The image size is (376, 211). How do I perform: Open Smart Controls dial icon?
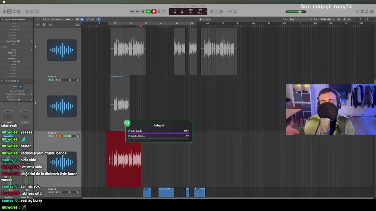[x=27, y=11]
